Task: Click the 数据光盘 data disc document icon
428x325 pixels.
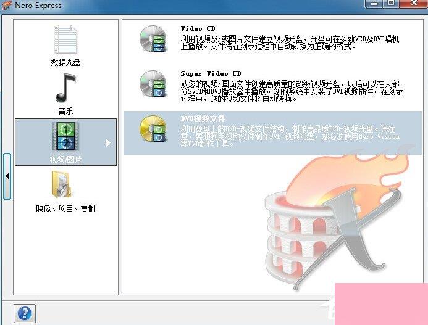Action: pos(66,39)
